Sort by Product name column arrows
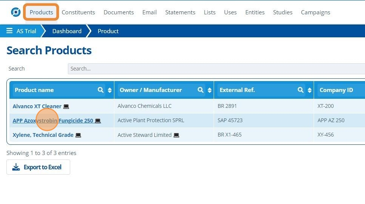 (x=109, y=90)
